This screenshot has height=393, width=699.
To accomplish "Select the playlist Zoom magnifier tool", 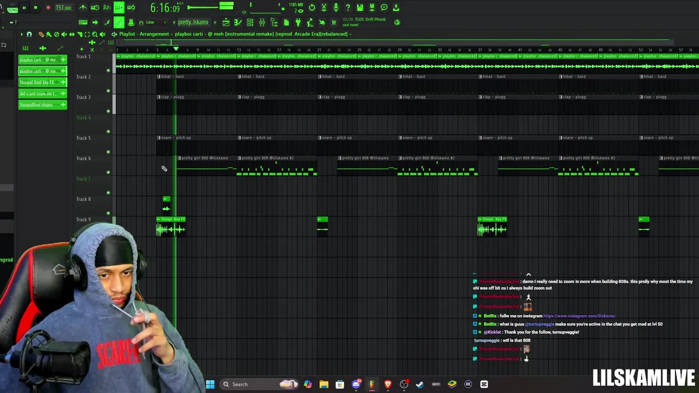I will point(94,34).
